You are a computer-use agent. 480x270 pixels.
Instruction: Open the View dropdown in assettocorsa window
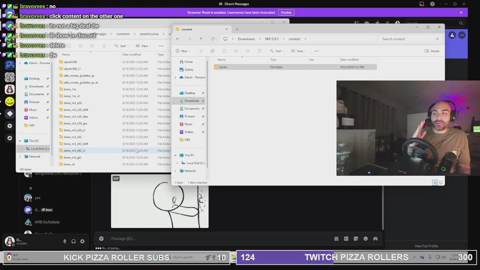(x=144, y=46)
